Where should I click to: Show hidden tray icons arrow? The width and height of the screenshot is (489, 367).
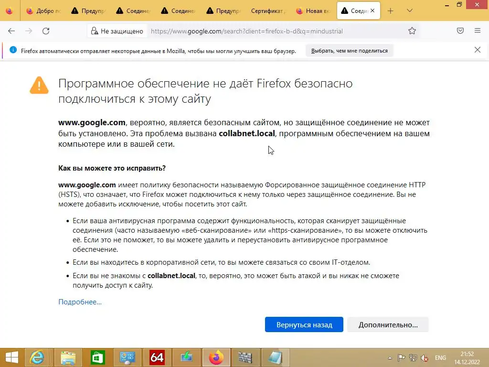pyautogui.click(x=390, y=358)
